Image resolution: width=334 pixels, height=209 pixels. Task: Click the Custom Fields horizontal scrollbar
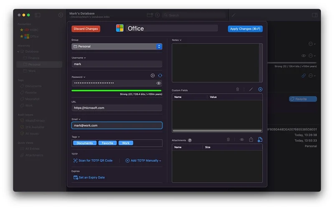(x=217, y=131)
